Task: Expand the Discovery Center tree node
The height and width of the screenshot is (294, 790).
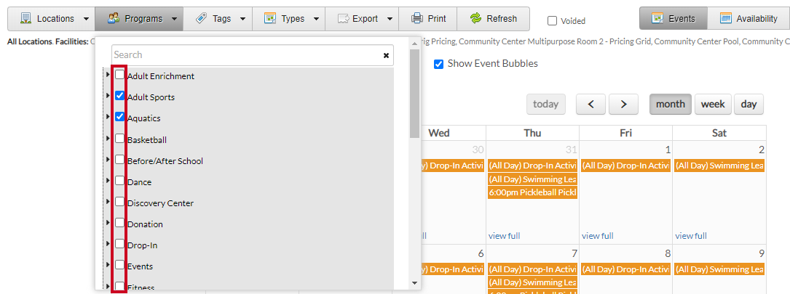Action: 107,202
